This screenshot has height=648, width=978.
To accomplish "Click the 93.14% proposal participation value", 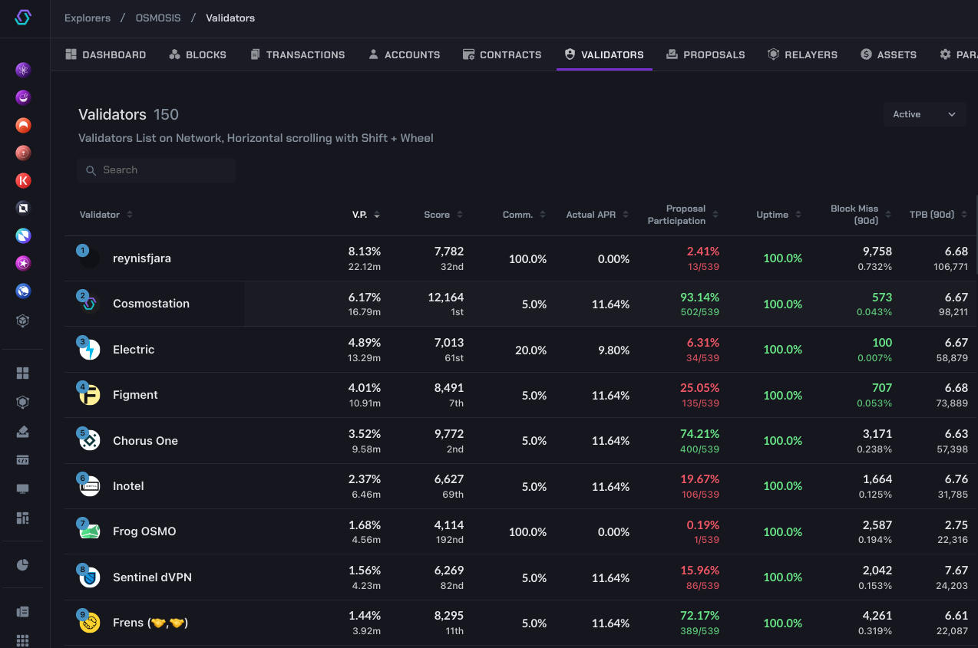I will (699, 297).
